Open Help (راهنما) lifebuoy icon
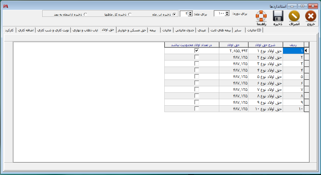This screenshot has height=175, width=321. (x=261, y=16)
